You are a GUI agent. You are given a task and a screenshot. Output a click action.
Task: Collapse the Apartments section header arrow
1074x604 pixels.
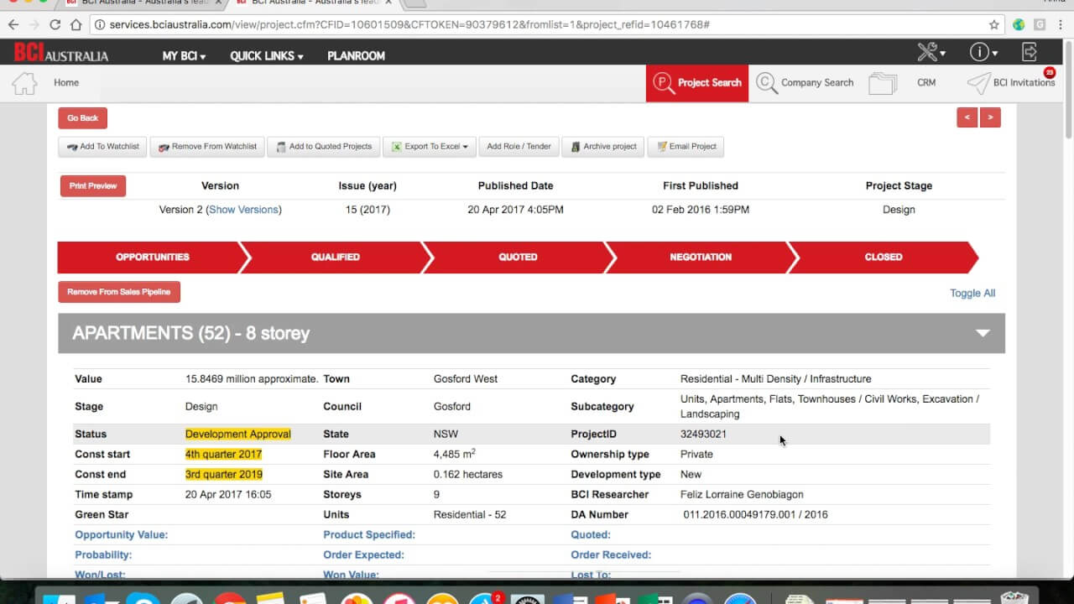[983, 333]
